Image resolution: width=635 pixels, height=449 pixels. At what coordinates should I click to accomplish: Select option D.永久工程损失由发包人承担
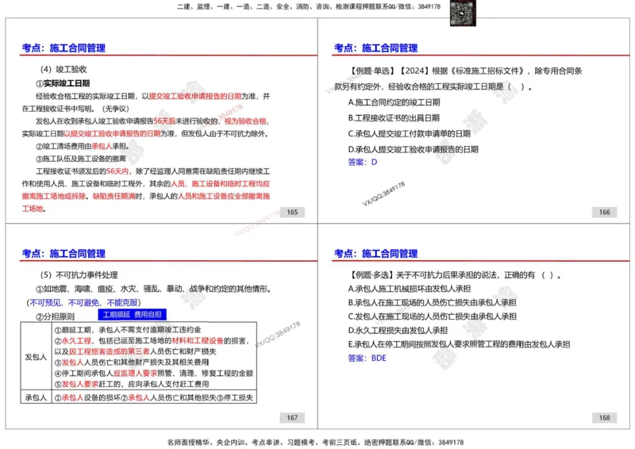pos(398,330)
